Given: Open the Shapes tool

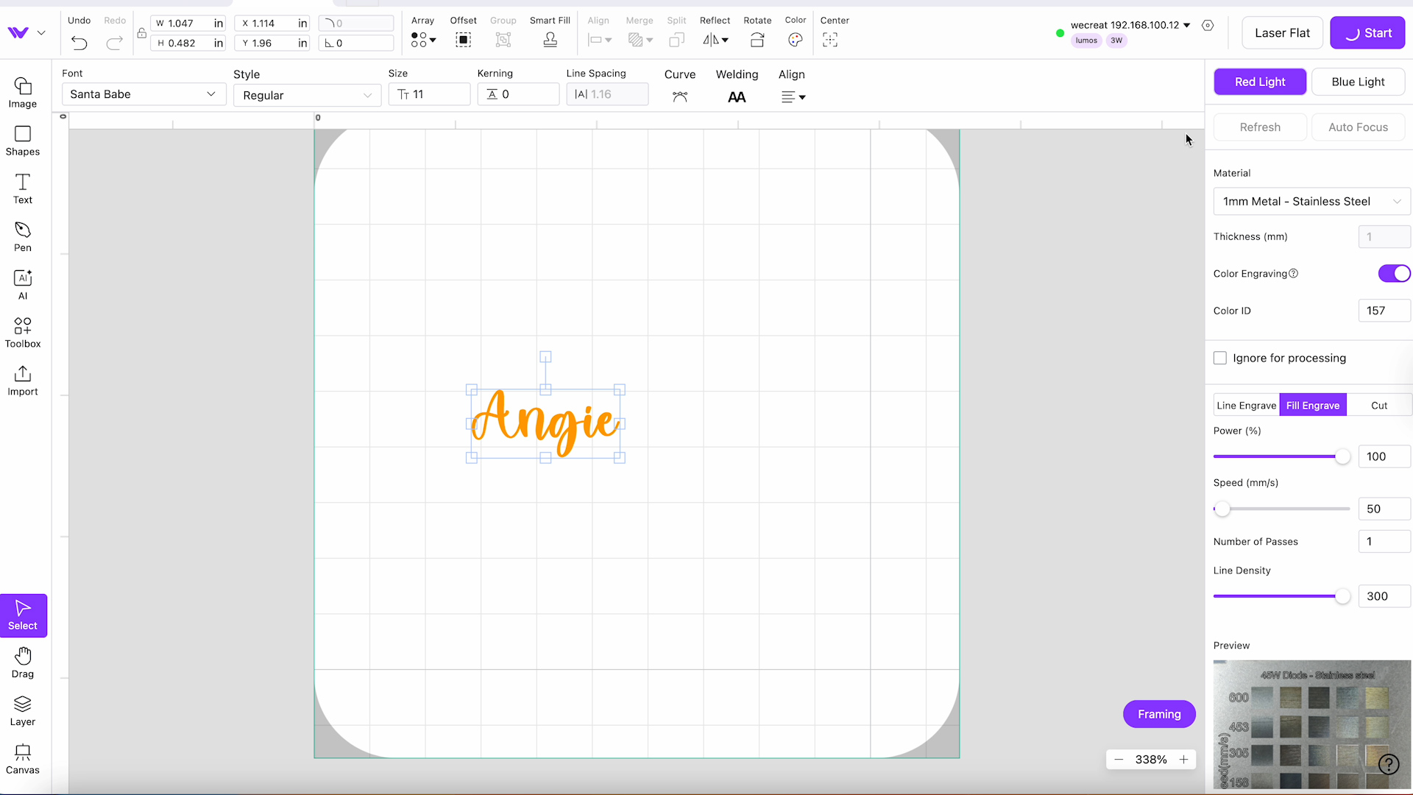Looking at the screenshot, I should point(22,140).
